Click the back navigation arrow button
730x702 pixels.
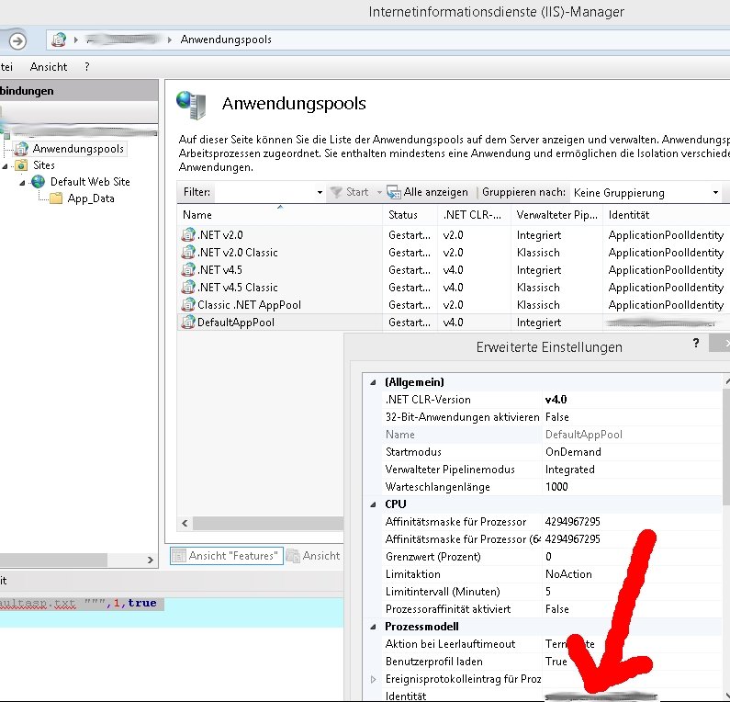click(x=17, y=40)
